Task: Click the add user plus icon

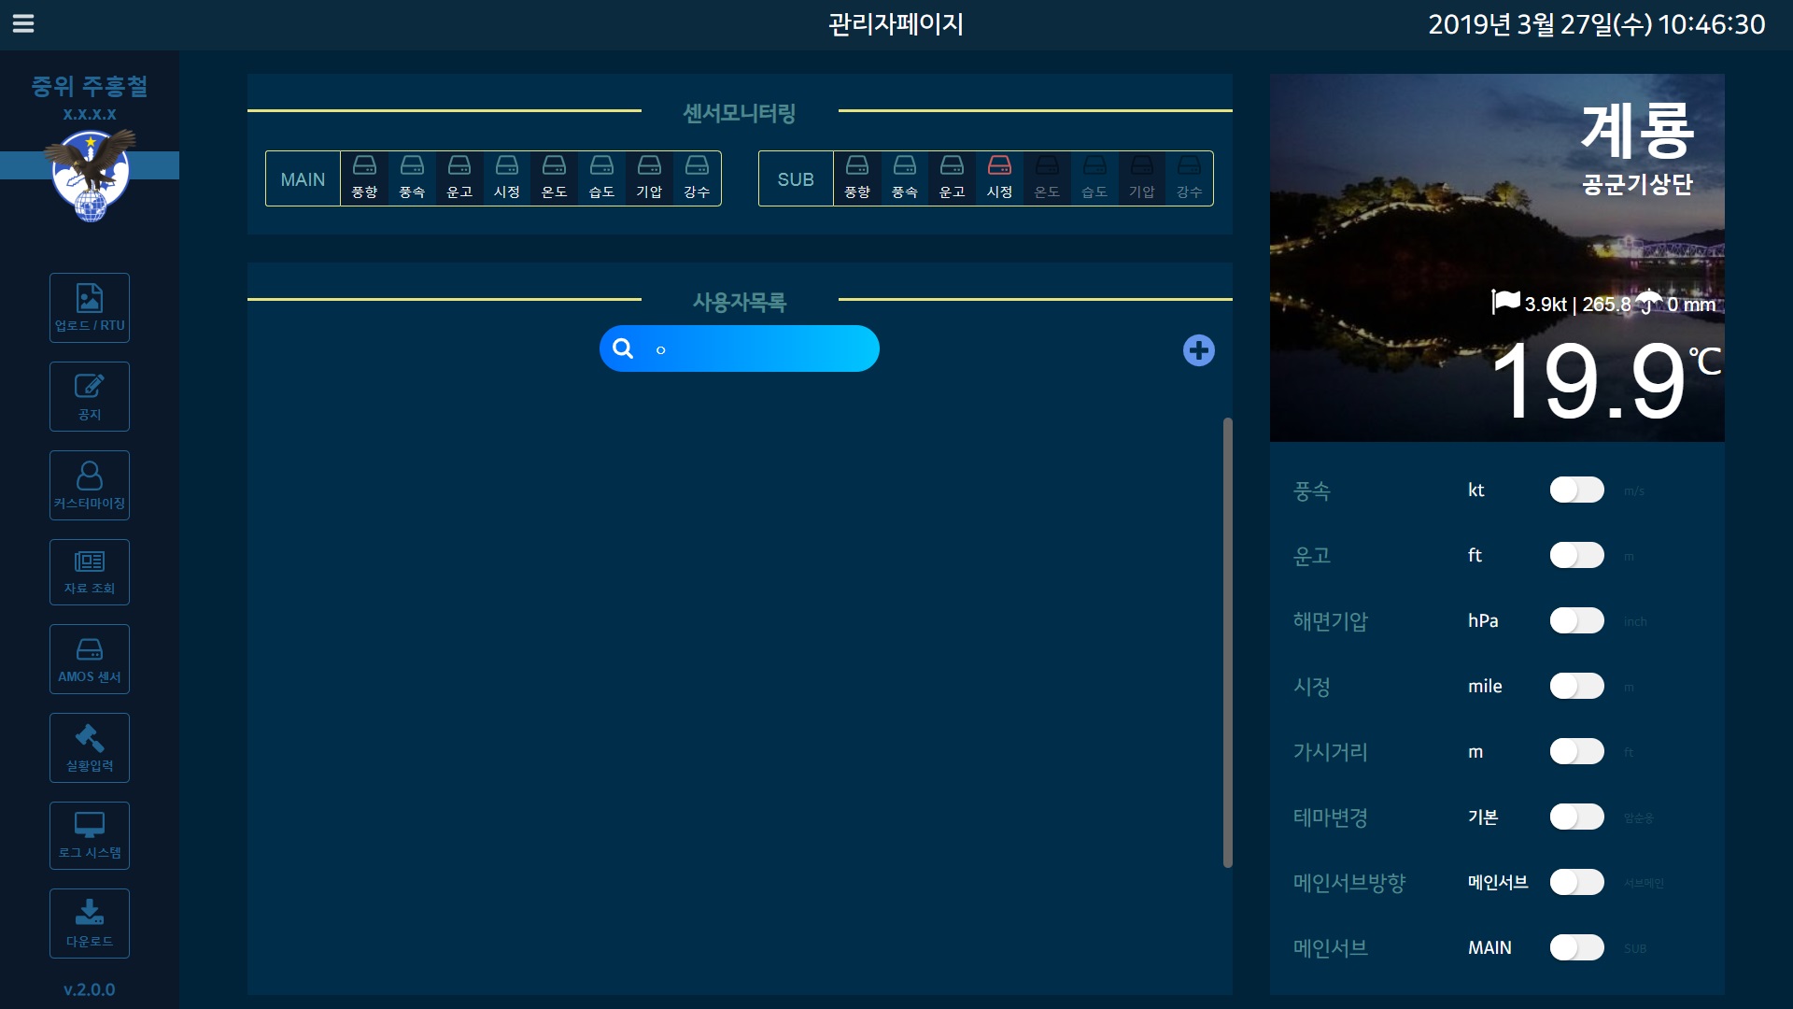Action: coord(1198,350)
